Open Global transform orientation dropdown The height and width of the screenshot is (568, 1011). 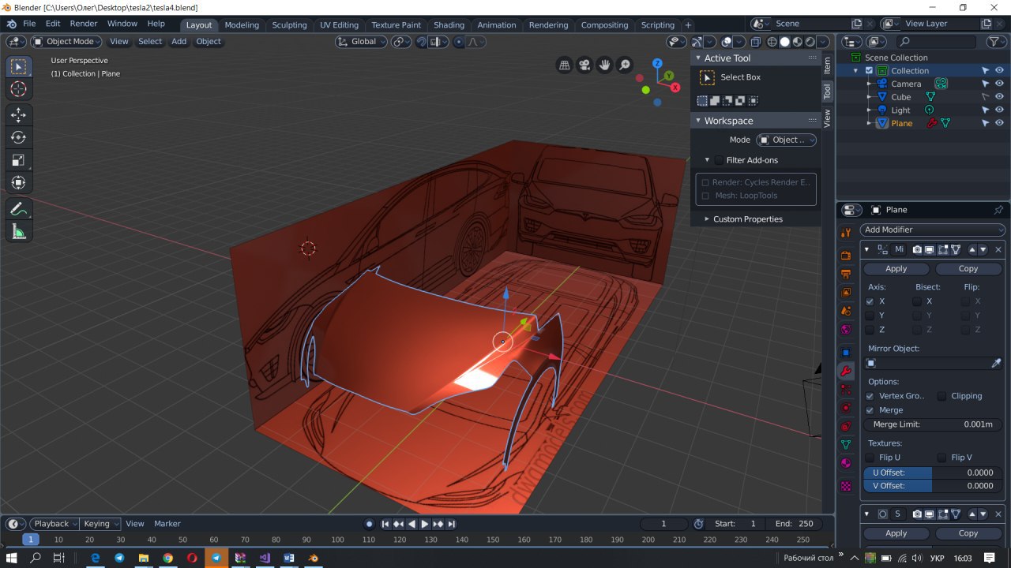tap(362, 42)
